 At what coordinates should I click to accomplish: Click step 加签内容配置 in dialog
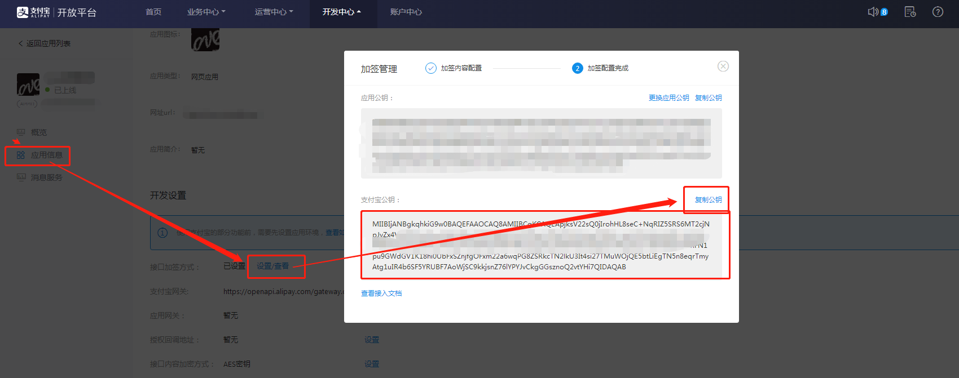tap(454, 68)
